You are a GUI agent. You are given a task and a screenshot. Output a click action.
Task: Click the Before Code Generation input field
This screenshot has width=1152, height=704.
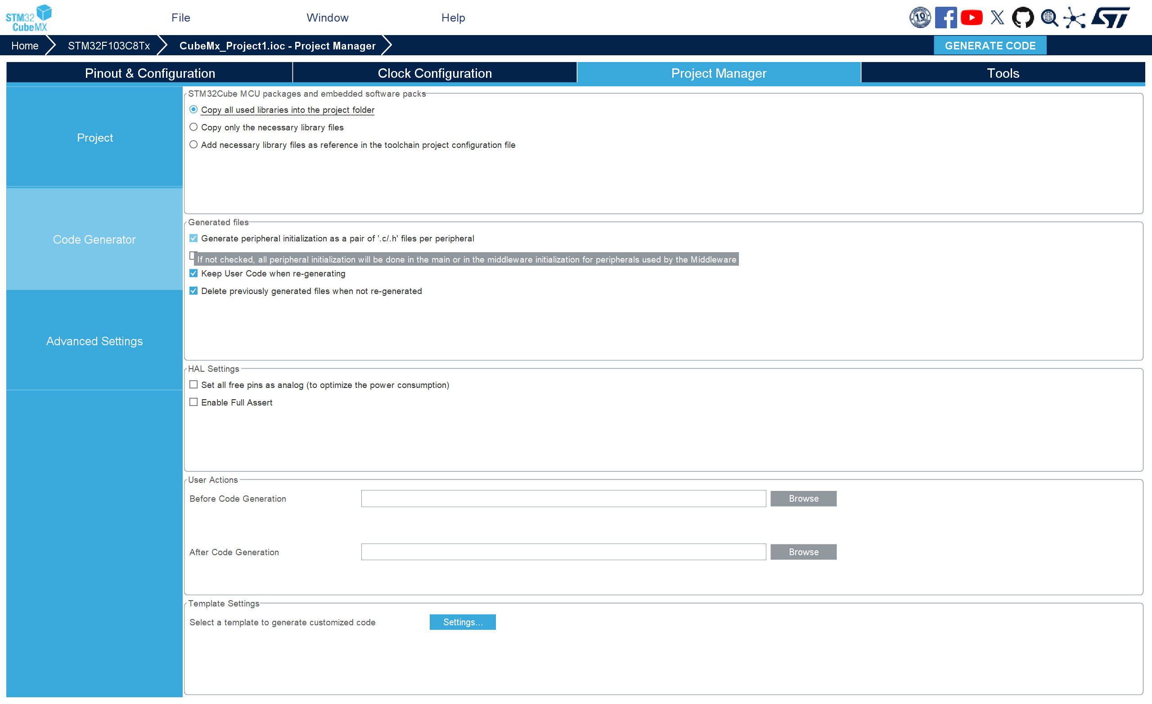[x=563, y=499]
